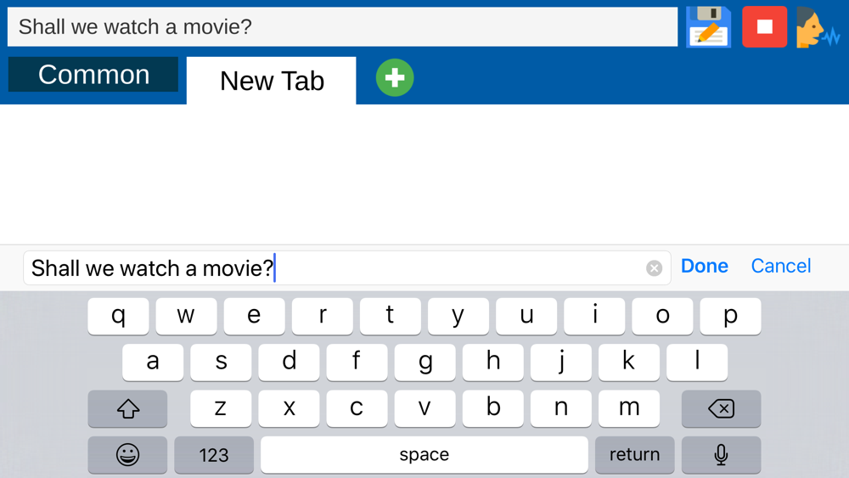Screen dimensions: 849x478
Task: Add a new tab with green plus
Action: pos(395,77)
